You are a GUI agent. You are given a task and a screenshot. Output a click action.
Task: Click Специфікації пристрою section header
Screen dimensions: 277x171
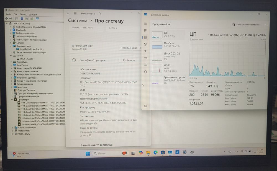[93, 60]
